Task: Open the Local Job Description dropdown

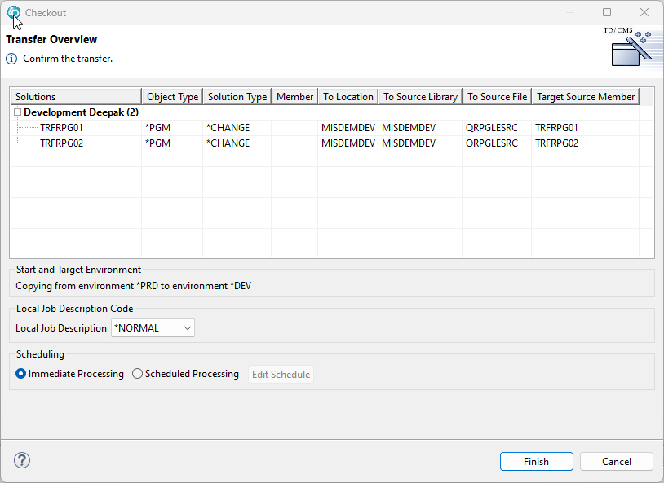Action: click(x=153, y=328)
